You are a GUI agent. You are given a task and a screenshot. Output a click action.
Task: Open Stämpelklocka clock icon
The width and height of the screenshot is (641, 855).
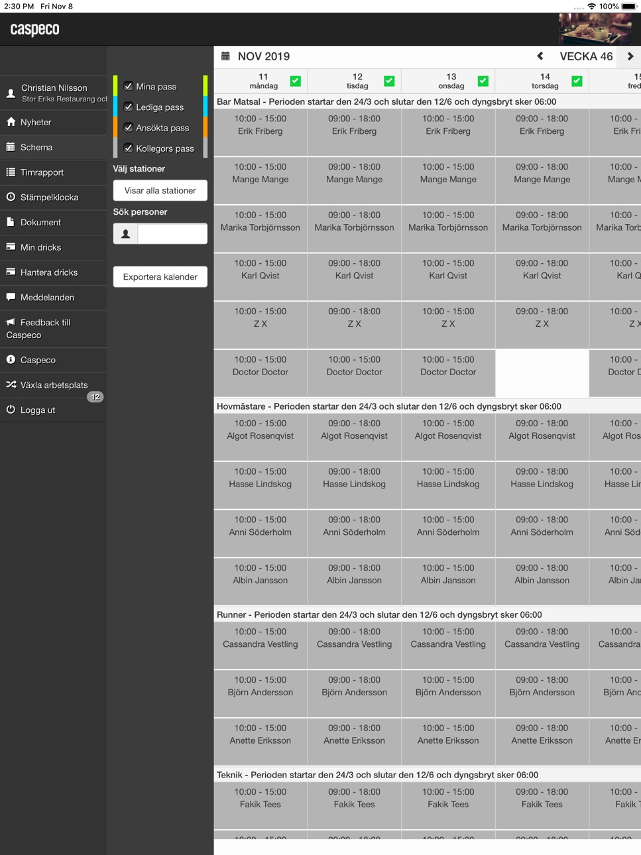point(11,197)
